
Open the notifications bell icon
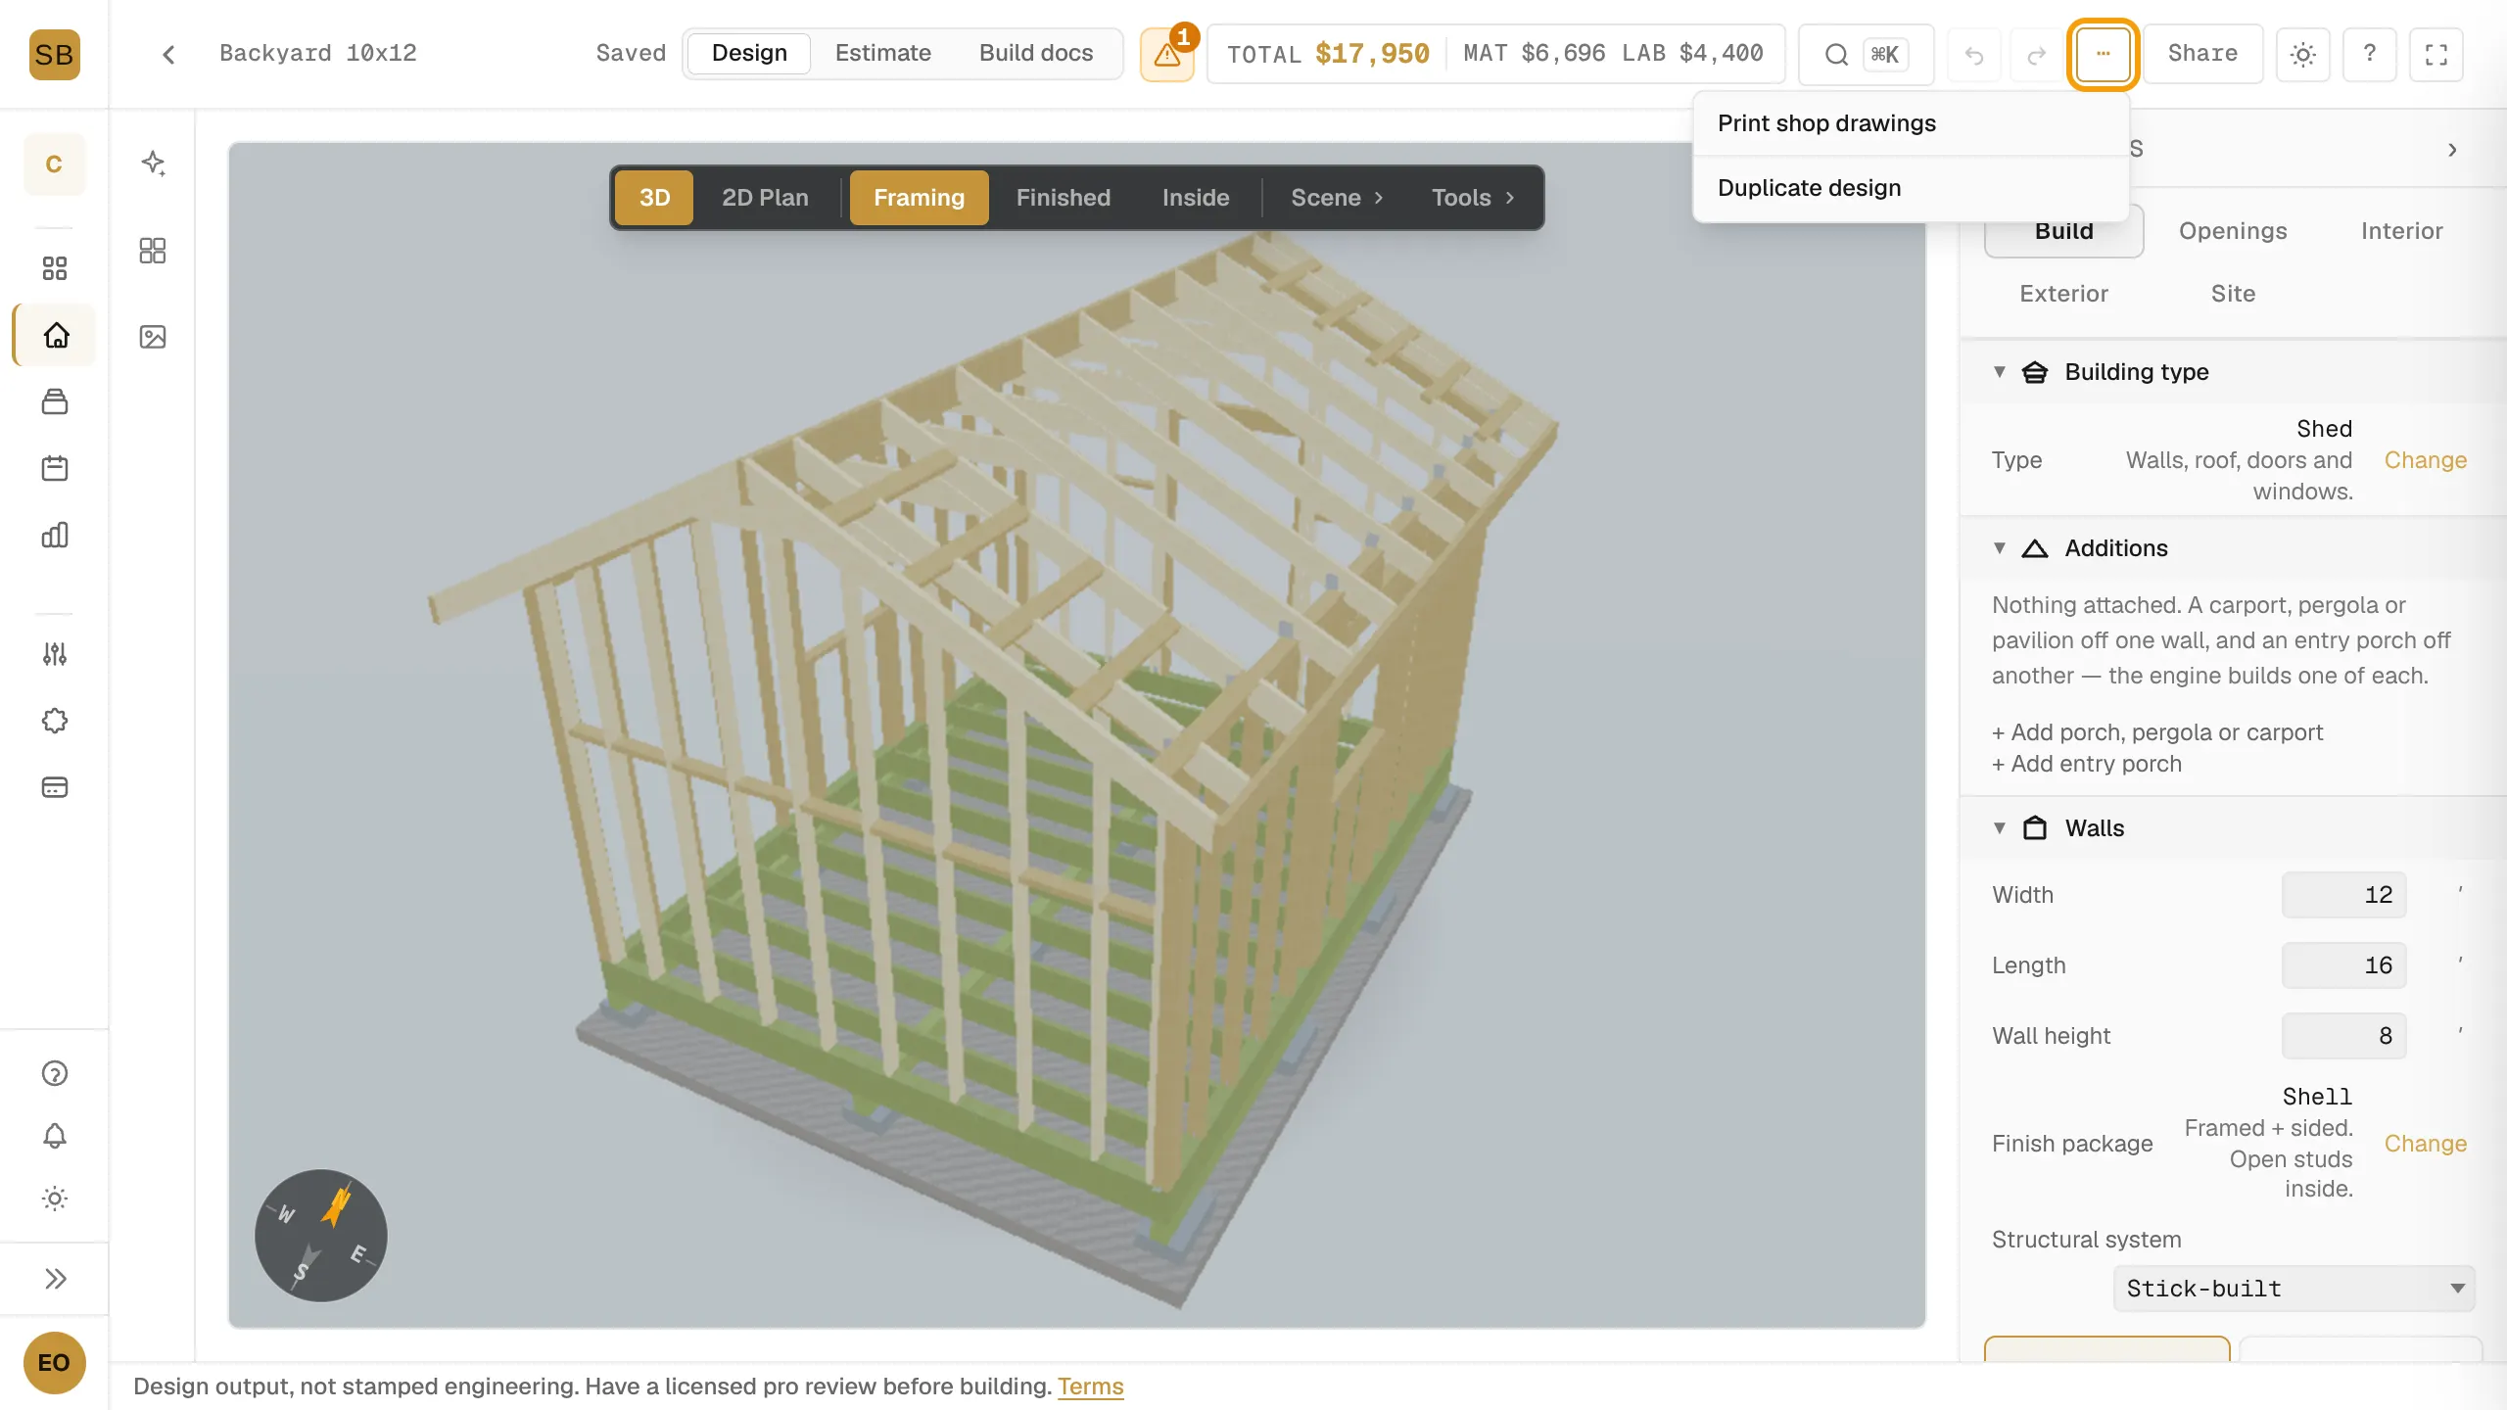click(55, 1136)
